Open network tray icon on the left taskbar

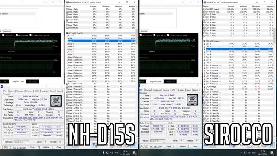tap(107, 153)
